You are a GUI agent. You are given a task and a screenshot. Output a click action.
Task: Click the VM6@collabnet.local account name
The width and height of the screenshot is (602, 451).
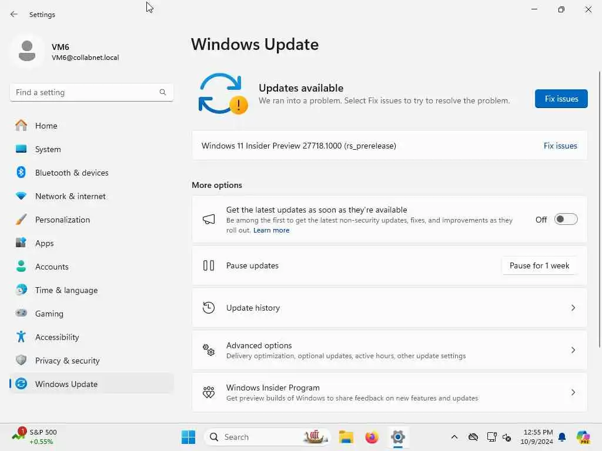85,58
